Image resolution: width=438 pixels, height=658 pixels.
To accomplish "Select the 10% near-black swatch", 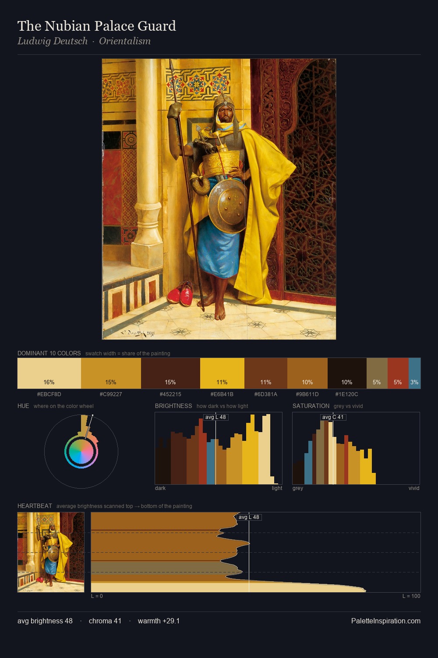I will 347,373.
